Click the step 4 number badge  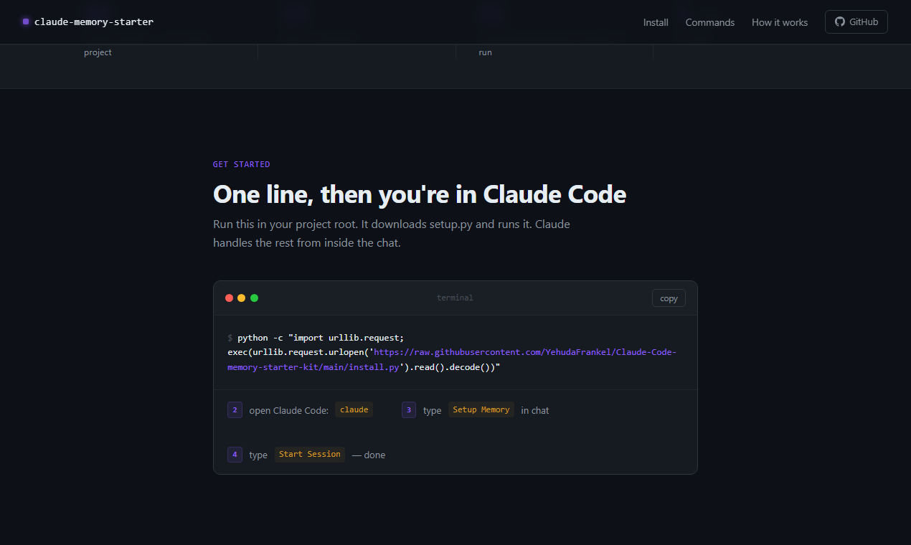click(x=235, y=454)
